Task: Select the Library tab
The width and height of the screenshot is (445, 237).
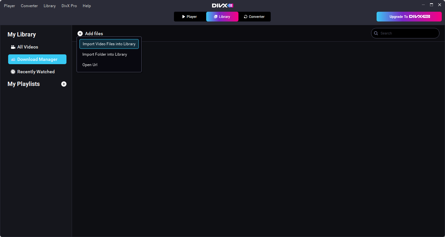Action: pyautogui.click(x=222, y=17)
